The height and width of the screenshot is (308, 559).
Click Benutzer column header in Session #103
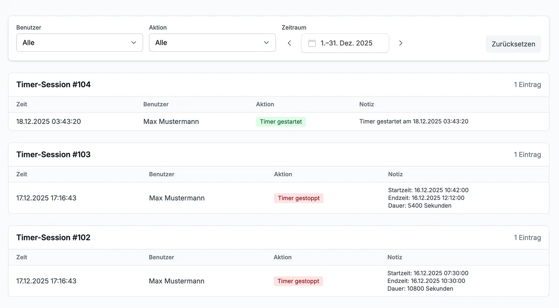(x=162, y=174)
